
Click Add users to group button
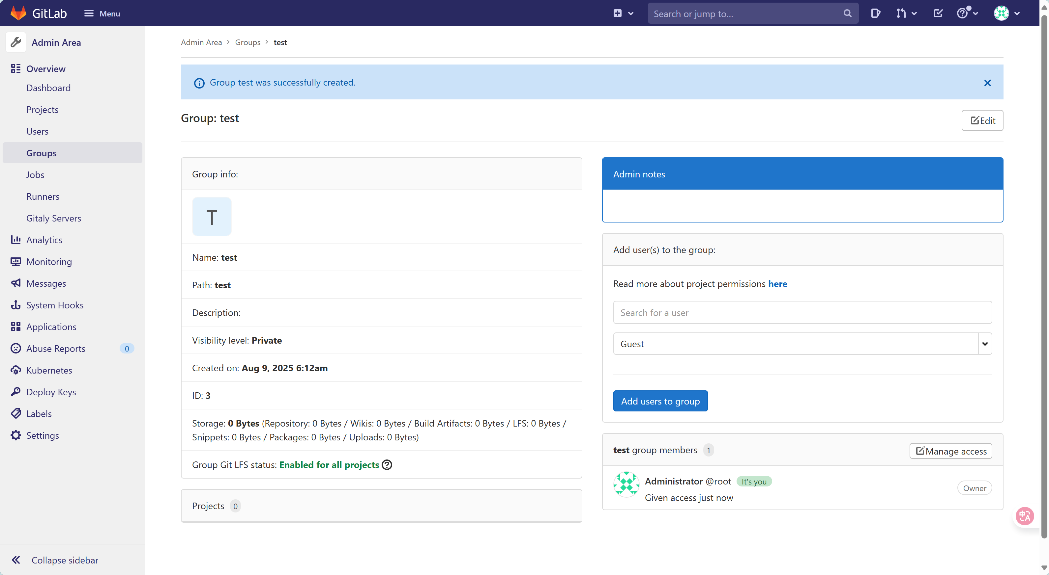(x=660, y=401)
